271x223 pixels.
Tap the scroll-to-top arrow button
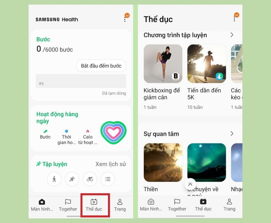click(190, 184)
